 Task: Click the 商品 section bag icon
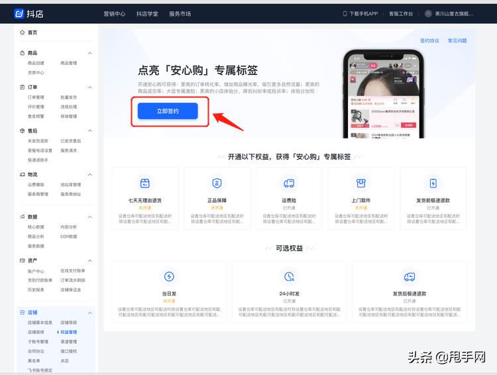point(22,53)
